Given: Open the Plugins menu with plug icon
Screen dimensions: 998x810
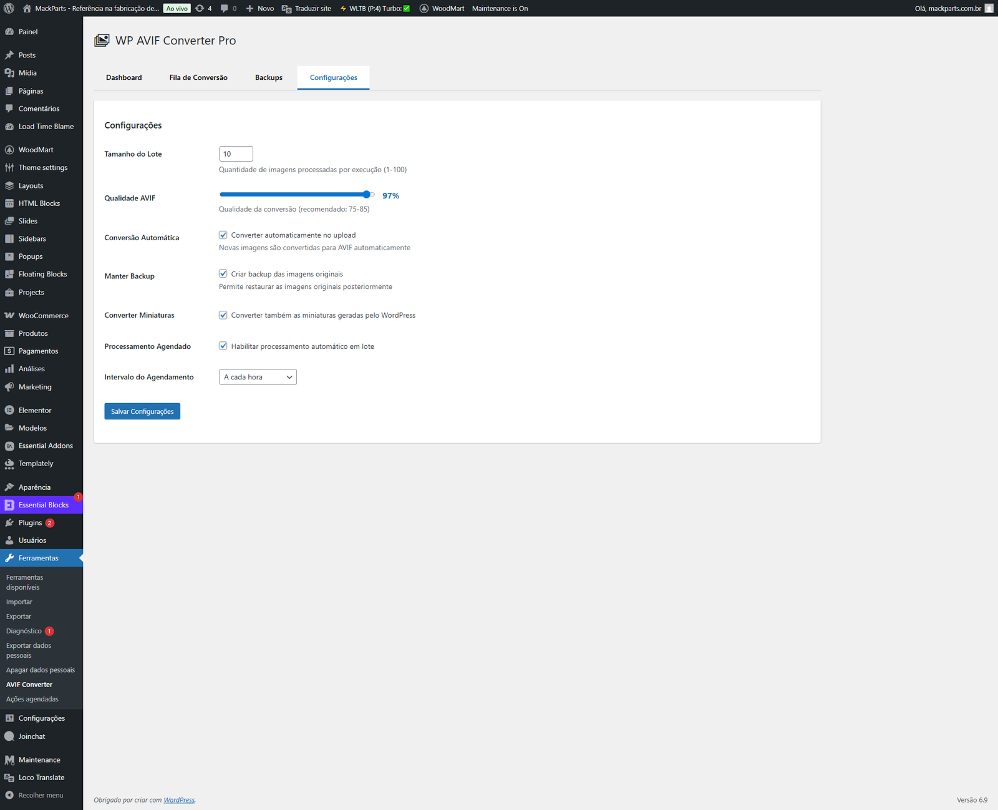Looking at the screenshot, I should [x=9, y=523].
